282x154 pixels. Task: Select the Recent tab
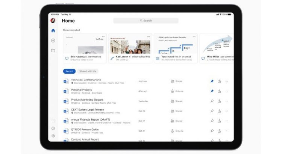[69, 71]
